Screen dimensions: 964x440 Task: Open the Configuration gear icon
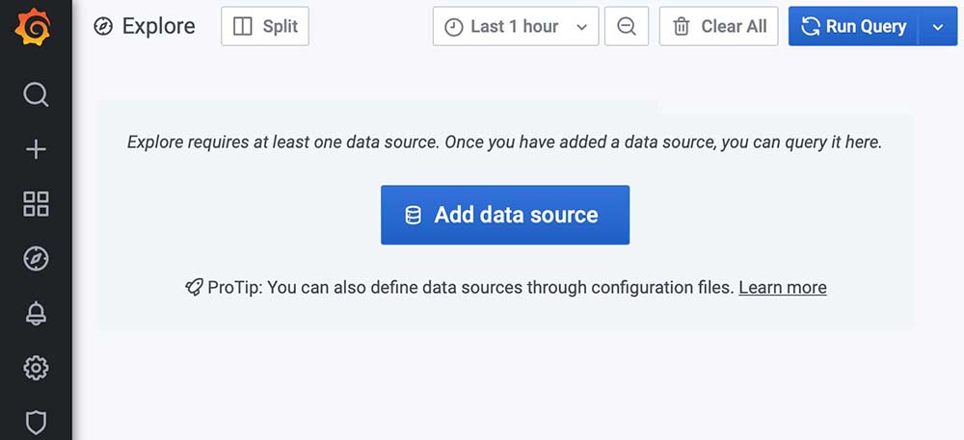click(36, 368)
